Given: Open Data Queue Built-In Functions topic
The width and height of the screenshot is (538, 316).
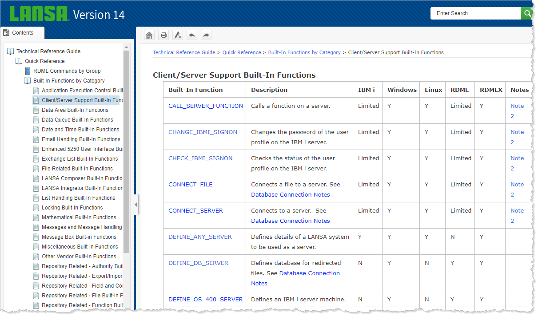Looking at the screenshot, I should click(77, 120).
